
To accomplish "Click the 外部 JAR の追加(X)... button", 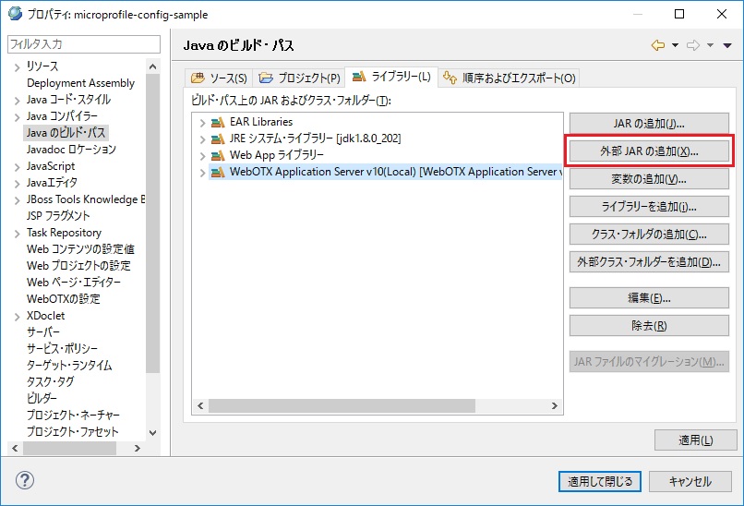I will pyautogui.click(x=649, y=151).
